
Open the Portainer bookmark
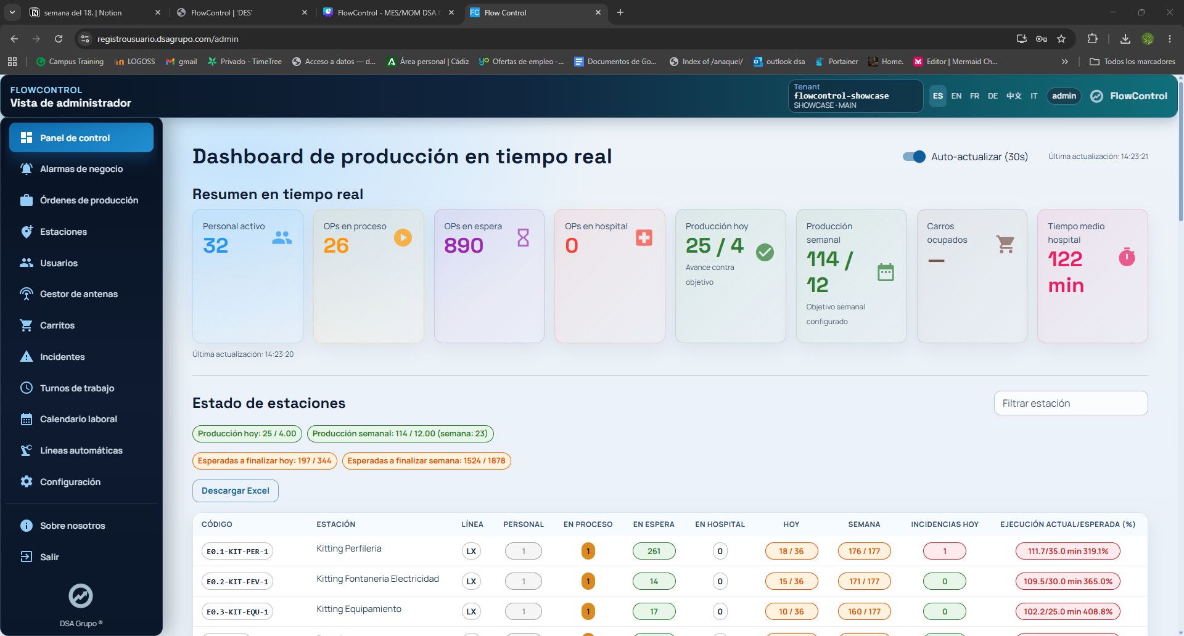[837, 62]
